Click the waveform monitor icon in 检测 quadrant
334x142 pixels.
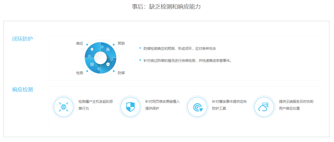pyautogui.click(x=92, y=64)
